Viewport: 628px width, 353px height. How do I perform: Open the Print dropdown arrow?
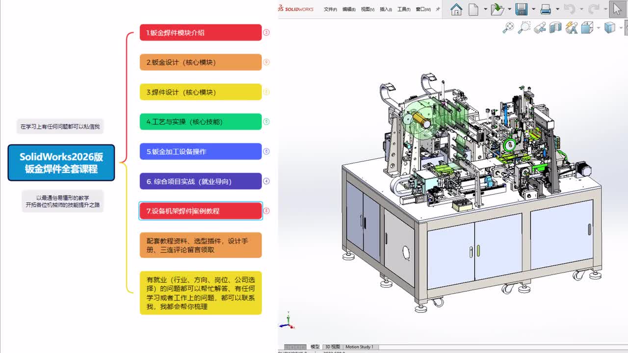click(x=557, y=9)
